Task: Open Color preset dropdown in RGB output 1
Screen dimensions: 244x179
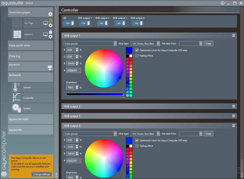Action: click(x=90, y=44)
